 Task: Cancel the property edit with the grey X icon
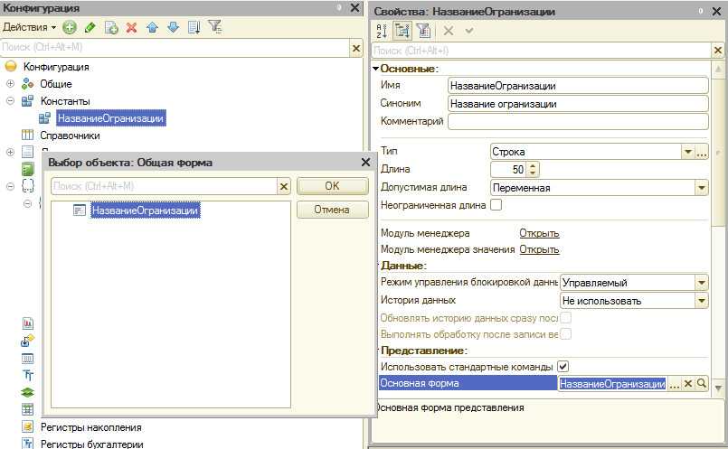tap(448, 31)
